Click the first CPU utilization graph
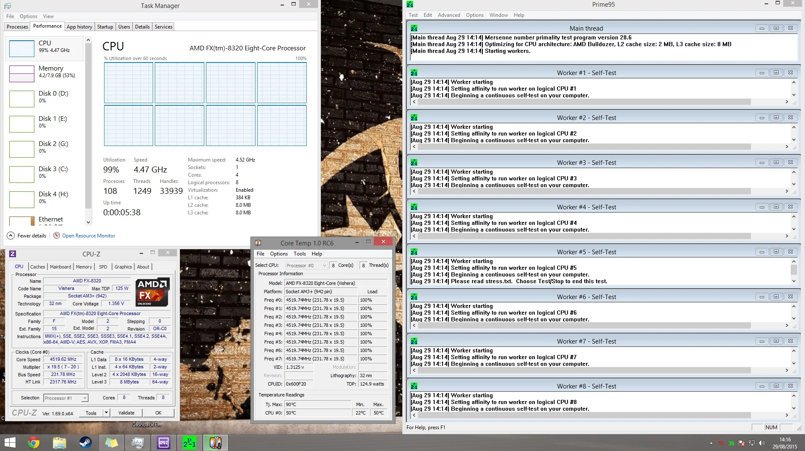This screenshot has width=805, height=451. coord(128,83)
